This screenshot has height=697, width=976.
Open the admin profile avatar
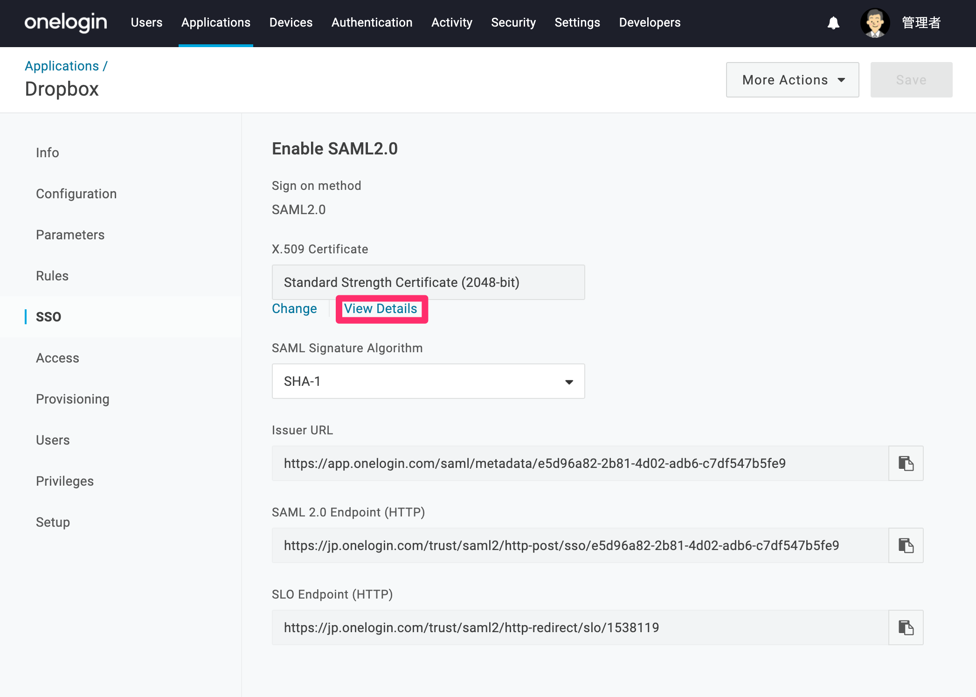(875, 22)
